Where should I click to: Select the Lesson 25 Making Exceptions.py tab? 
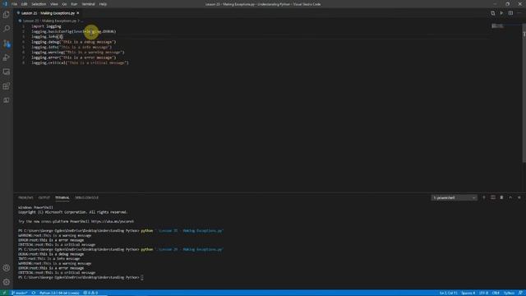pyautogui.click(x=48, y=13)
